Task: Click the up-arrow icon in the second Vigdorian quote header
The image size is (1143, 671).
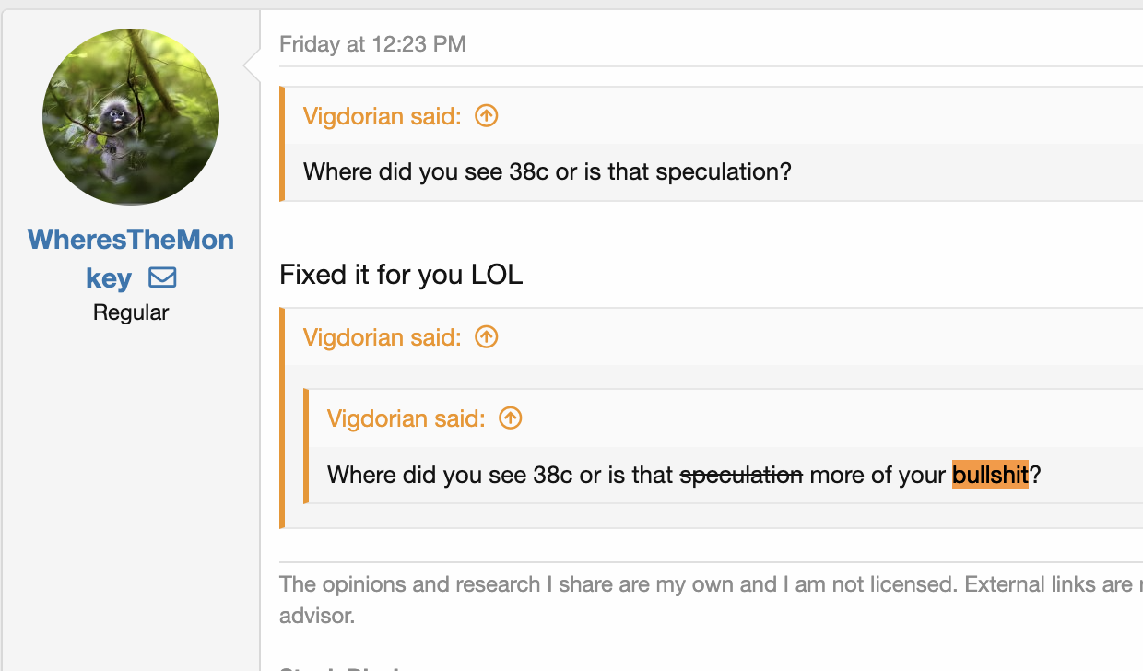Action: 486,337
